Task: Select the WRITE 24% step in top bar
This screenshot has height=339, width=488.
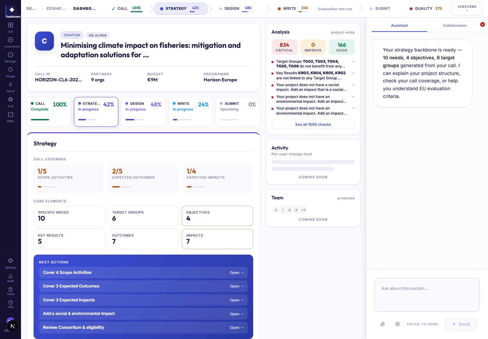Action: point(293,8)
